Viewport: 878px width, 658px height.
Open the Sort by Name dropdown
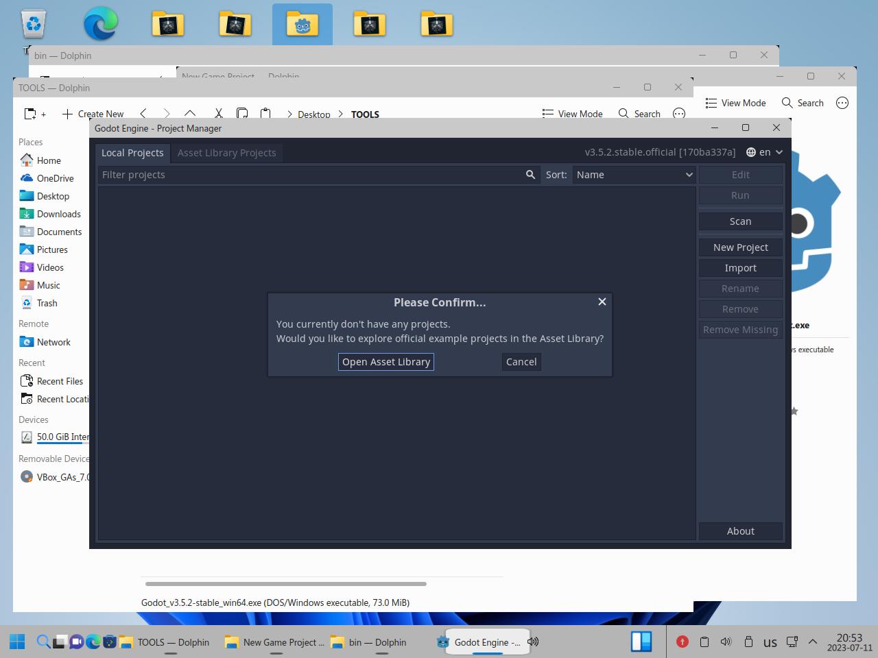pos(634,175)
